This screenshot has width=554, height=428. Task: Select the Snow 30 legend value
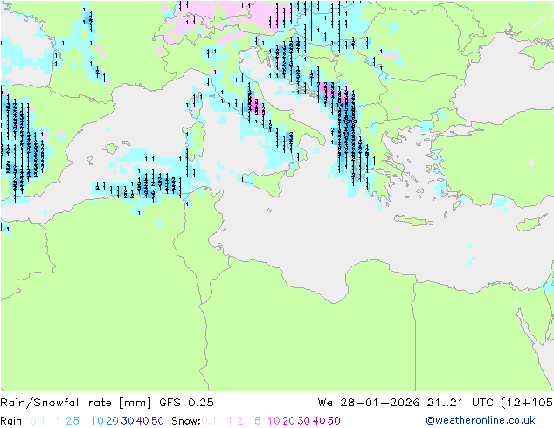click(x=304, y=421)
